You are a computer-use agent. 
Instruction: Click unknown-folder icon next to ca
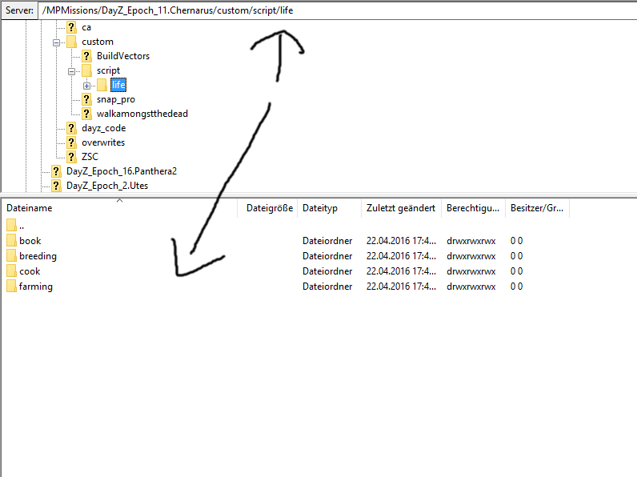(71, 27)
